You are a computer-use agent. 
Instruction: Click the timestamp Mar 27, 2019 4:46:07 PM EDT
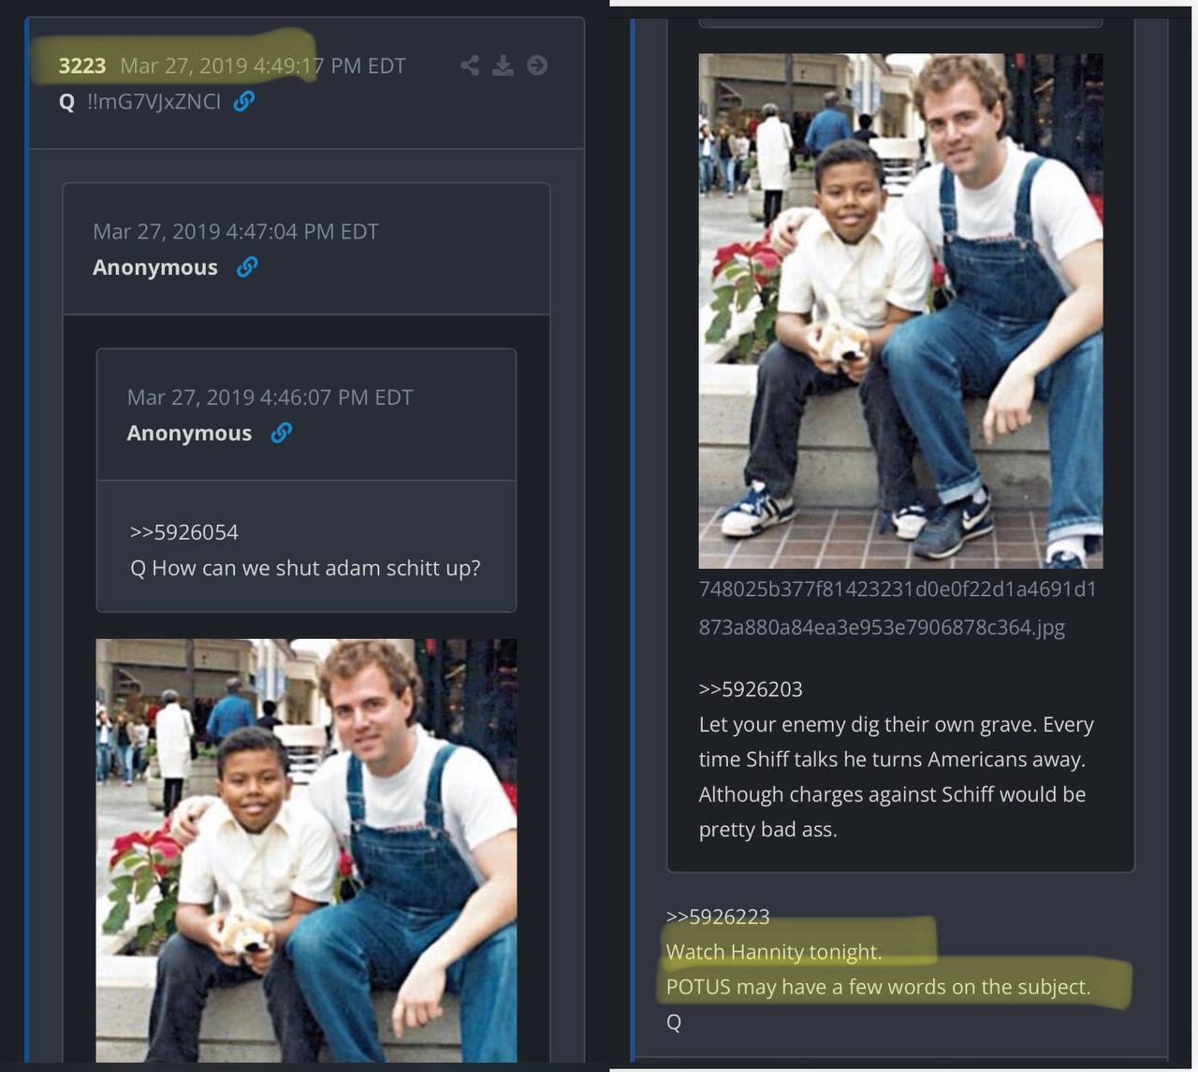point(270,398)
